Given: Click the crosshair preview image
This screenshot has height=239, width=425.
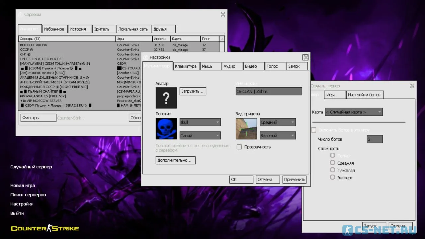Looking at the screenshot, I should point(246,129).
